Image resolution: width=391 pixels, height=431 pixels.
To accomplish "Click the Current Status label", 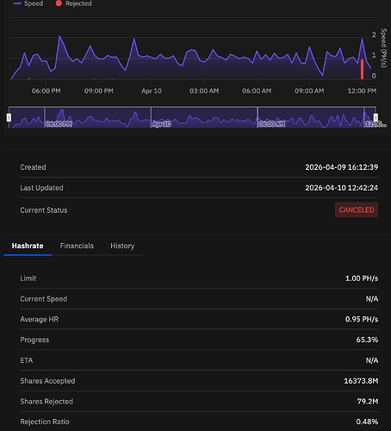I will [x=44, y=210].
